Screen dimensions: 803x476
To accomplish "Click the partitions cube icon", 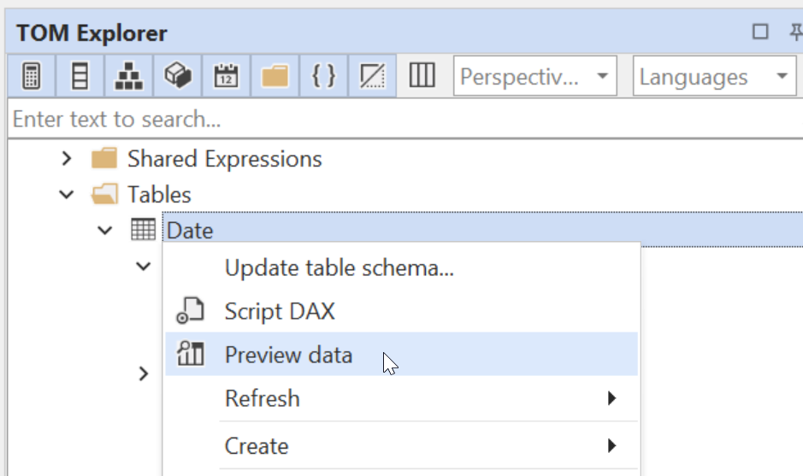I will tap(177, 77).
